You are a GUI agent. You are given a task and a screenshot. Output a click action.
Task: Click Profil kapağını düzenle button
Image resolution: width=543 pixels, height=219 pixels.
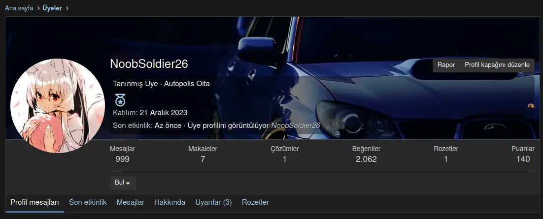coord(497,65)
